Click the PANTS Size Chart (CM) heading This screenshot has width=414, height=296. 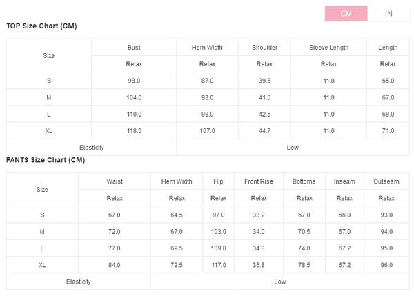46,160
